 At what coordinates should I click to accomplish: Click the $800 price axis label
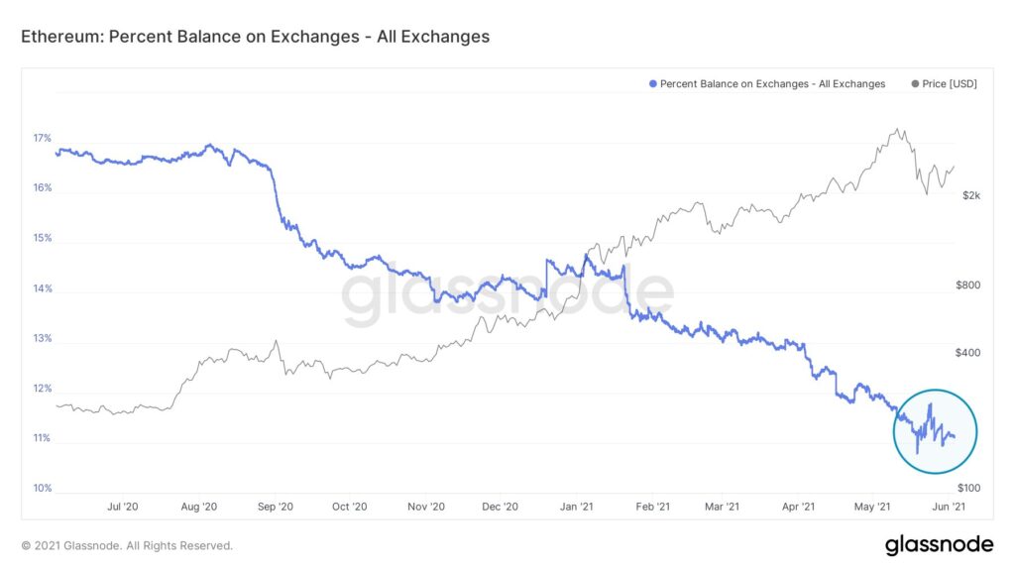coord(967,285)
